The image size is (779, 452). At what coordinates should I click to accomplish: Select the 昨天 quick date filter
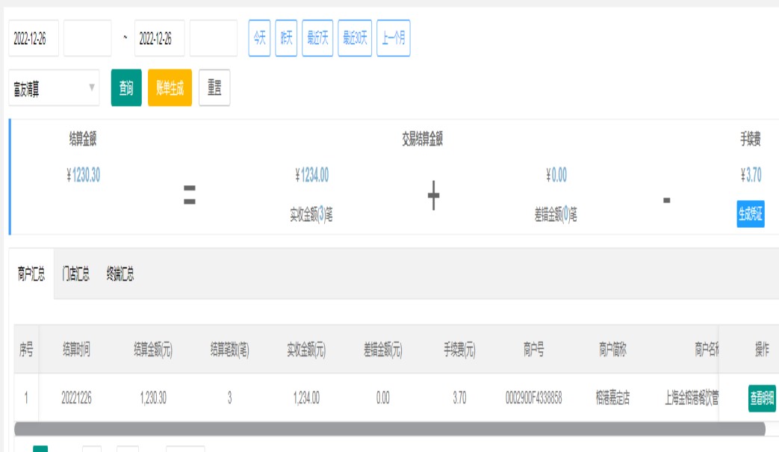tap(286, 39)
